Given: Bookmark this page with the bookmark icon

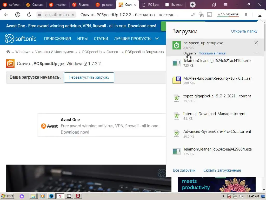Looking at the screenshot, I should [x=246, y=15].
